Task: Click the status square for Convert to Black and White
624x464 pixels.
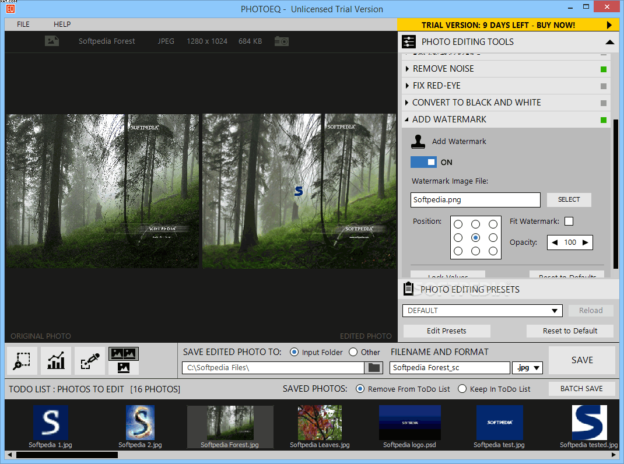Action: 604,103
